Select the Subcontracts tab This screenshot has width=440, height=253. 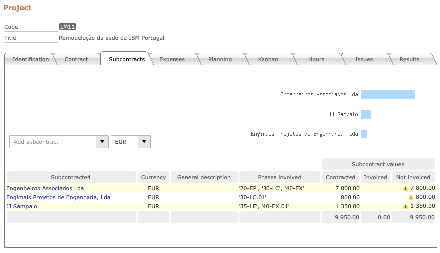point(127,59)
